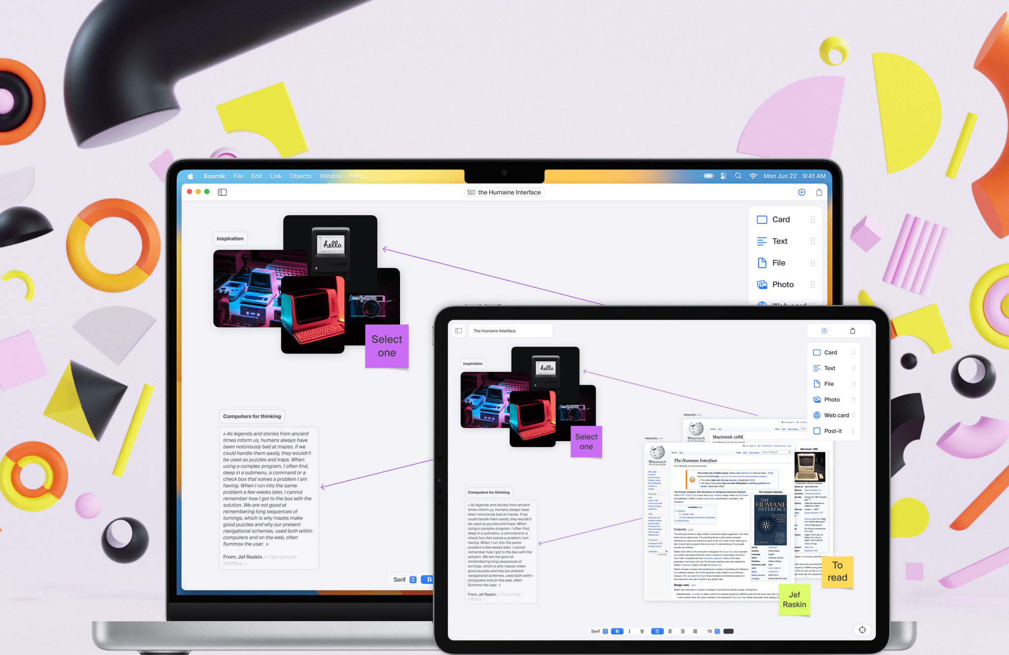Viewport: 1009px width, 655px height.
Task: Click battery icon in macOS menu bar
Action: point(708,176)
